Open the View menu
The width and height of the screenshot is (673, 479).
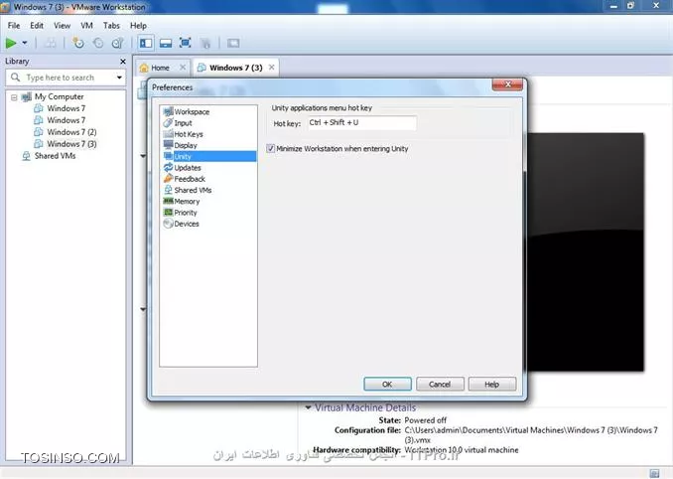(62, 26)
